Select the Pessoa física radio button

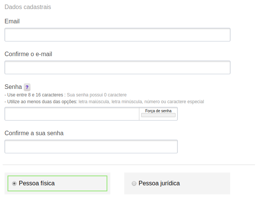[x=14, y=183]
